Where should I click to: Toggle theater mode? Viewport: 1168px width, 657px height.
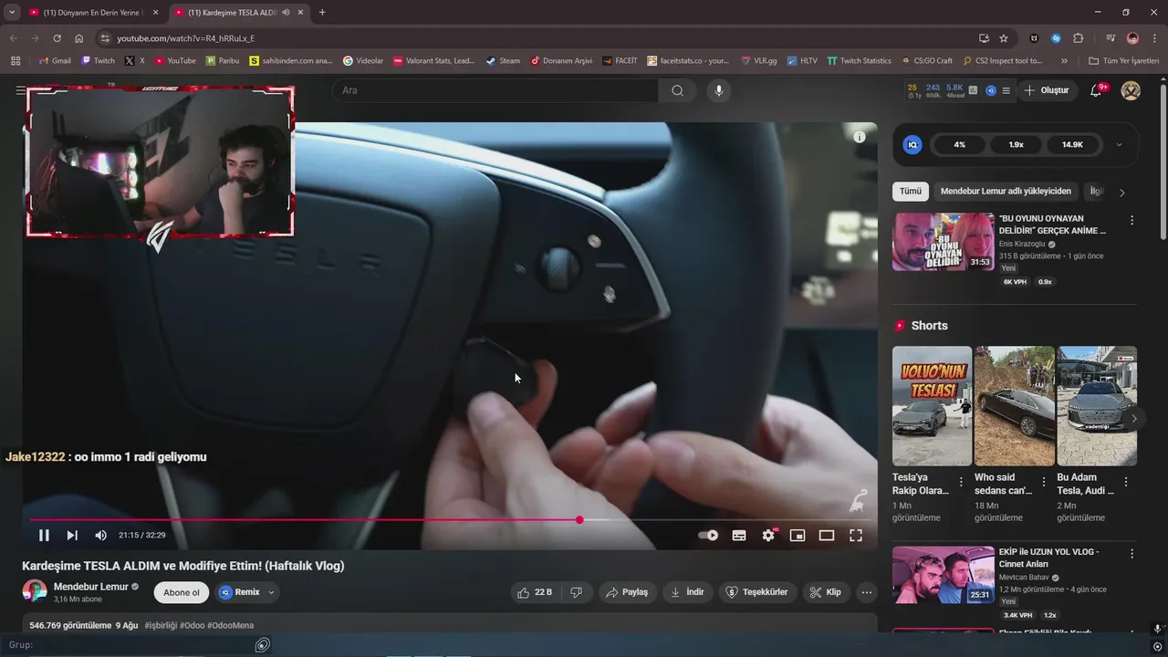point(827,536)
